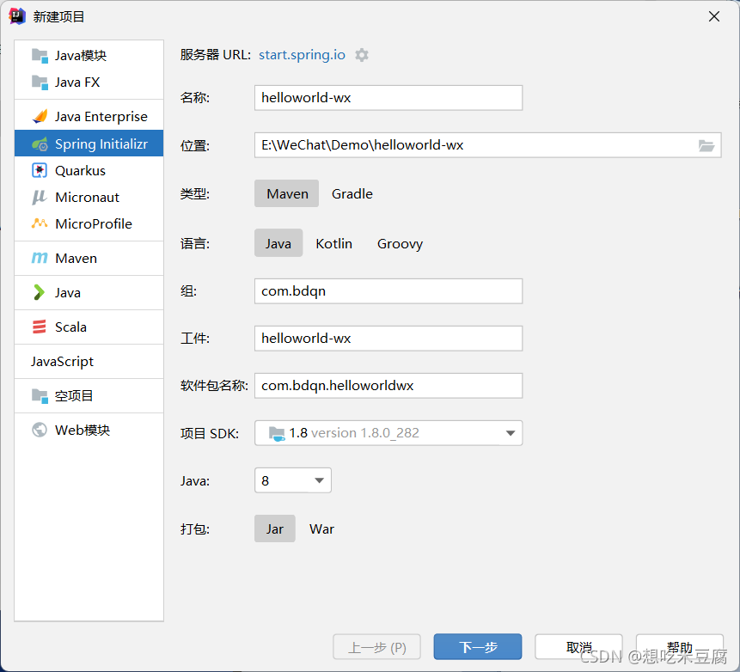The width and height of the screenshot is (740, 672).
Task: Open server URL settings gear icon
Action: (x=362, y=55)
